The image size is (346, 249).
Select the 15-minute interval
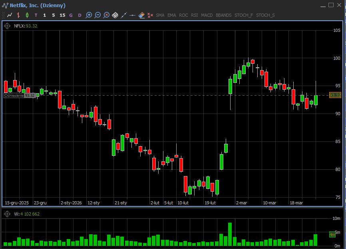(62, 15)
